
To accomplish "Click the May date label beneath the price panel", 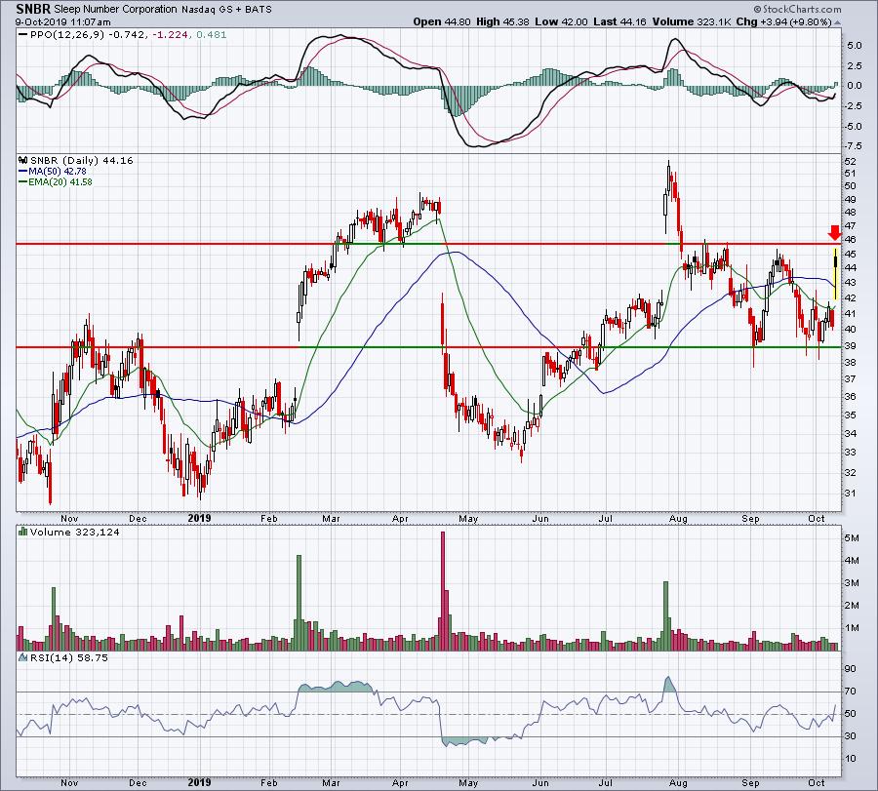I will point(468,518).
